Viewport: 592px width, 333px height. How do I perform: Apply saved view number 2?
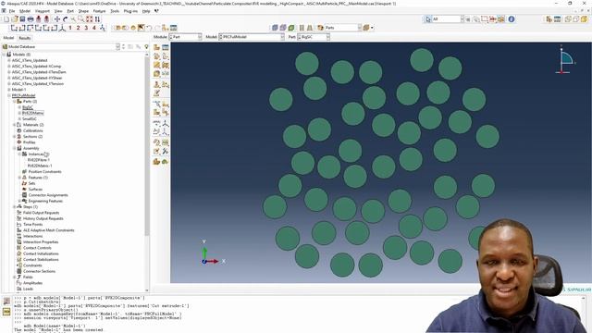[78, 28]
